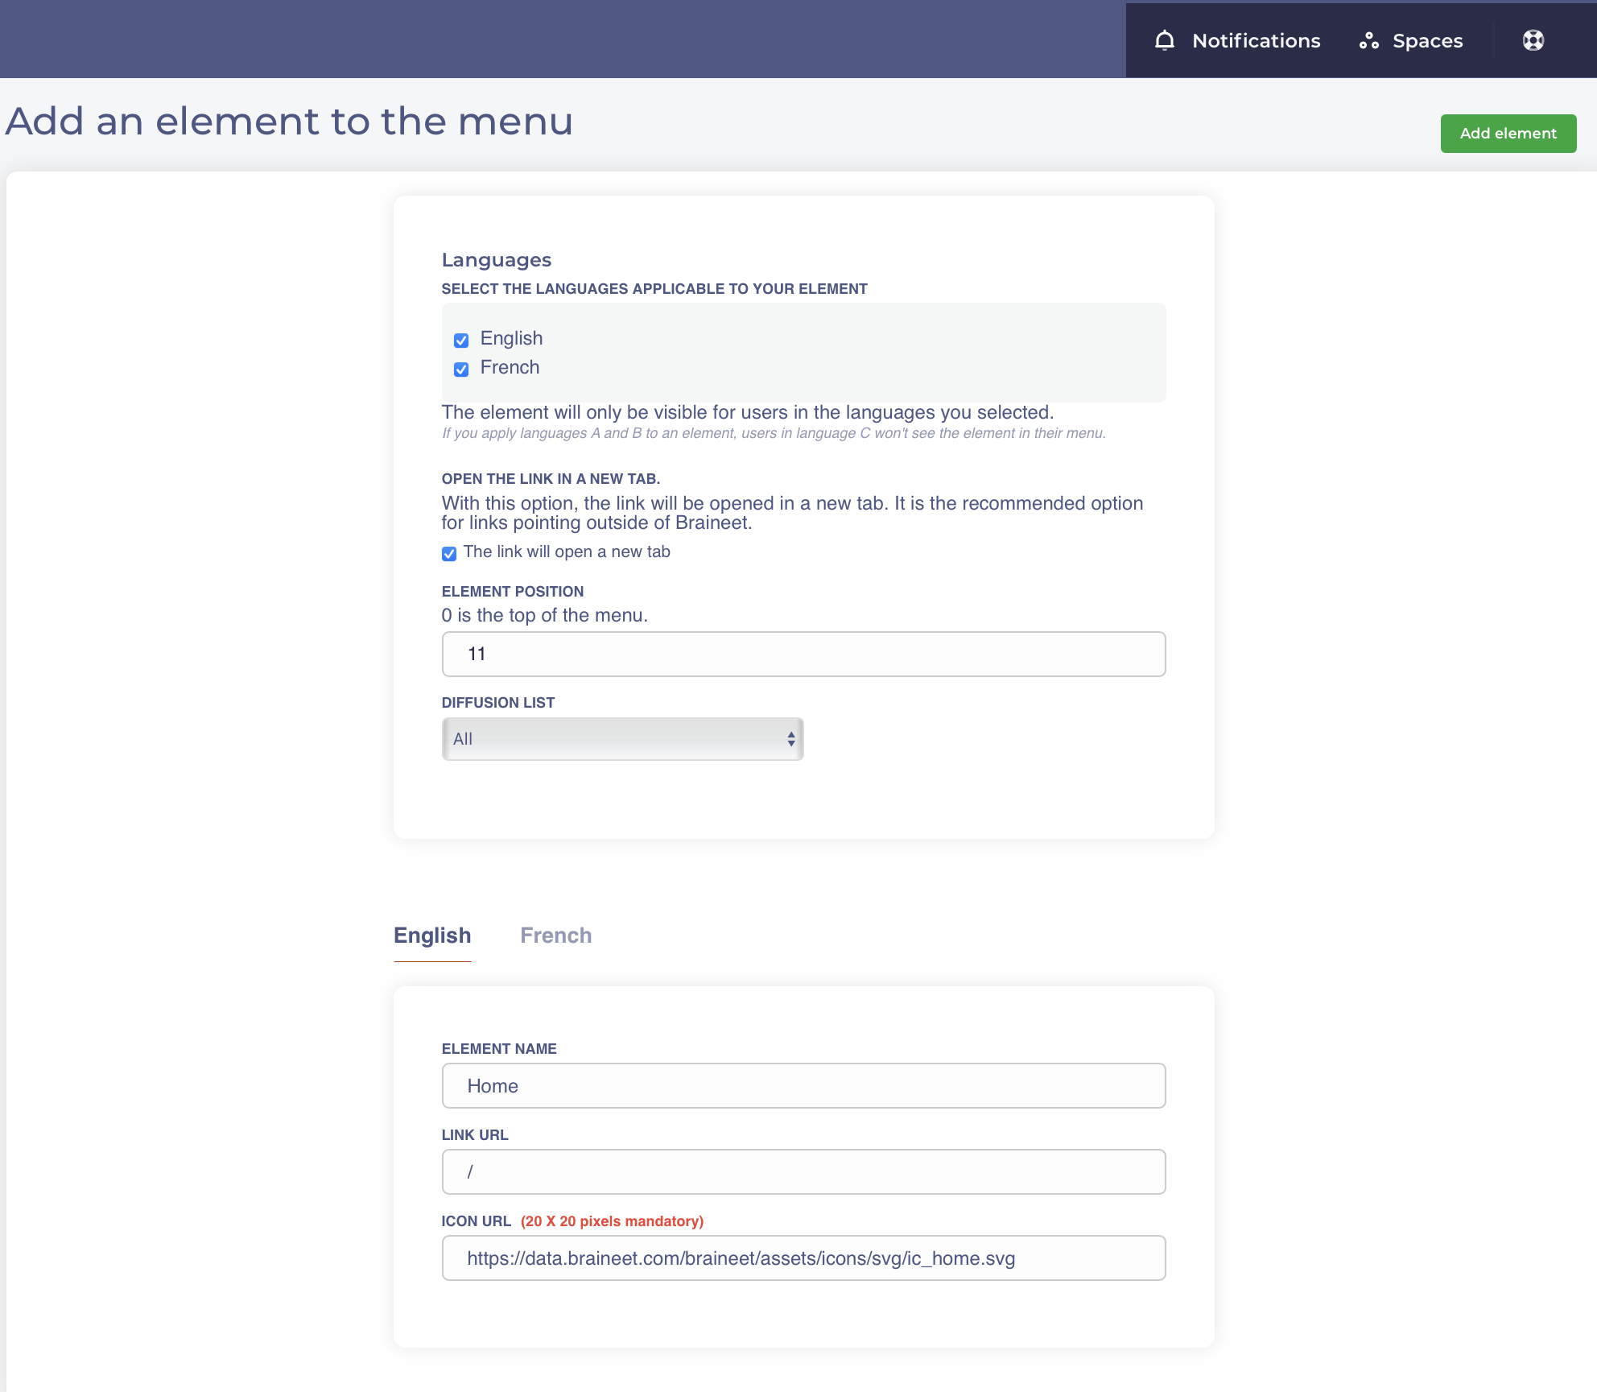Open the lifebuoy help icon
Viewport: 1597px width, 1392px height.
click(x=1533, y=40)
